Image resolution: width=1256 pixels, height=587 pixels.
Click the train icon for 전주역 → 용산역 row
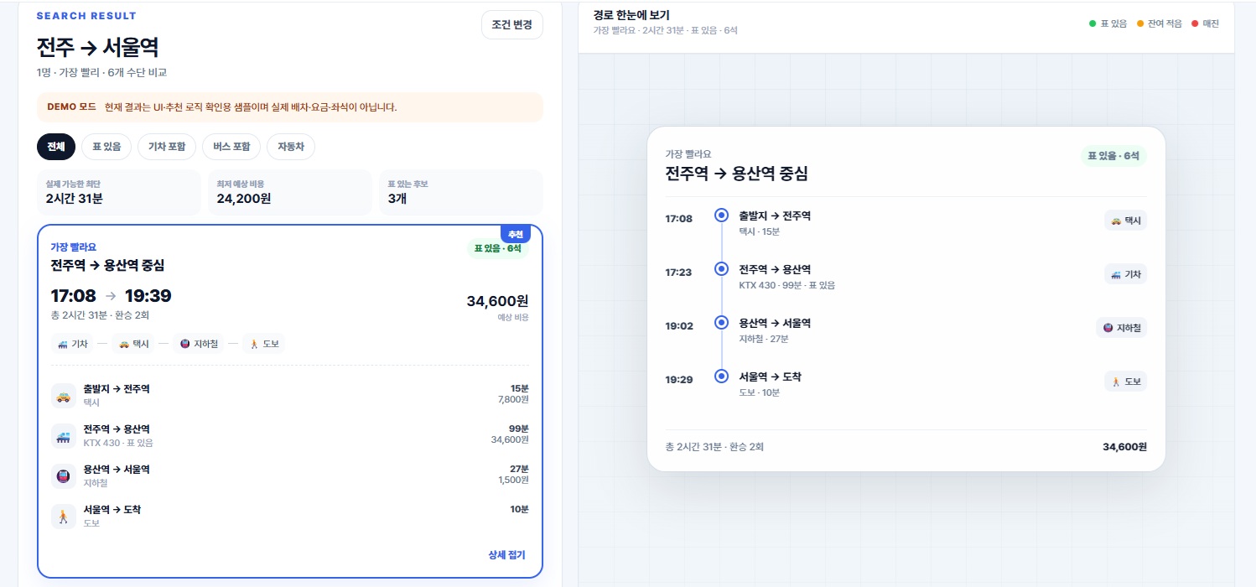[x=64, y=436]
